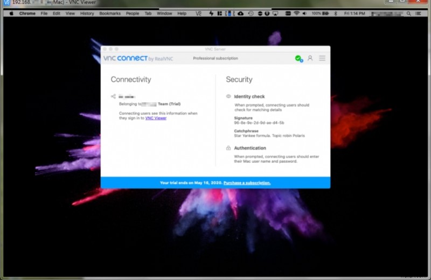Viewport: 431px width, 280px height.
Task: Open the People menu
Action: 132,13
